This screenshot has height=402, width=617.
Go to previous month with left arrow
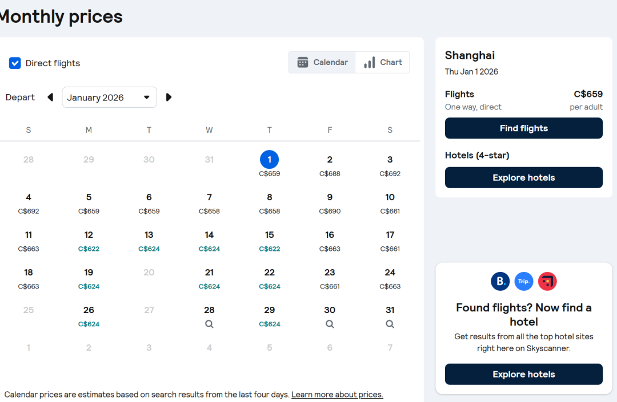coord(50,98)
